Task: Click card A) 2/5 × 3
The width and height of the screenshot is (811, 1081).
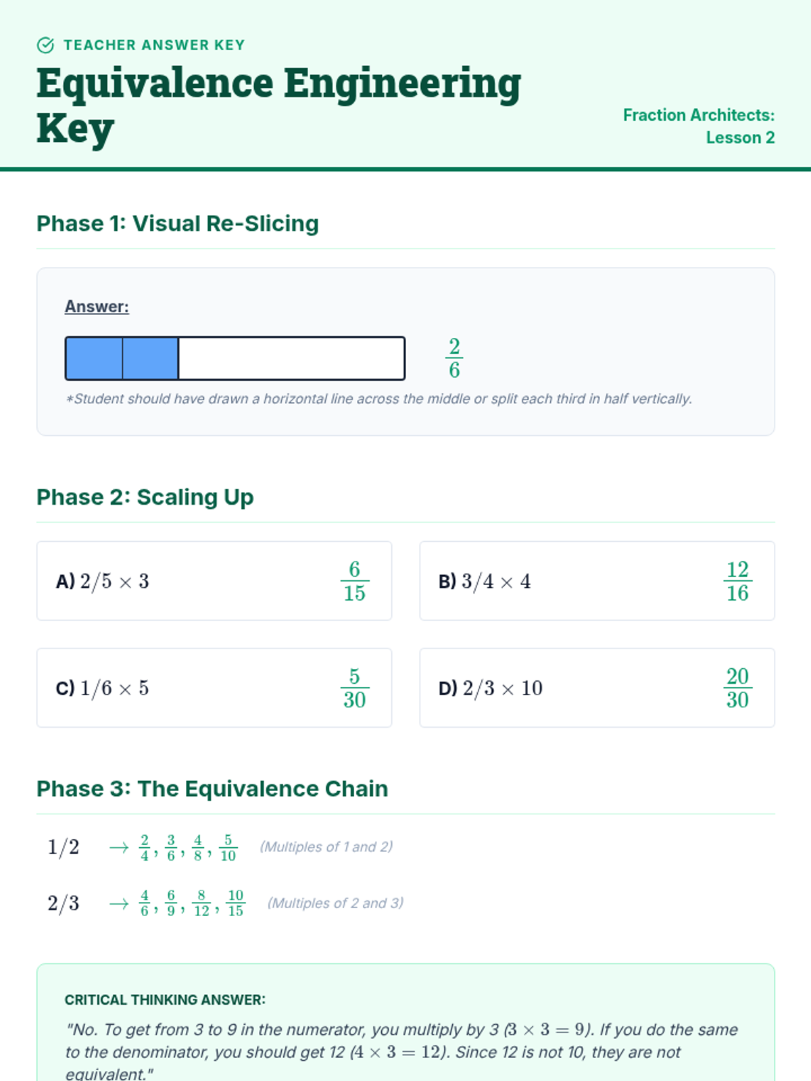Action: click(214, 581)
